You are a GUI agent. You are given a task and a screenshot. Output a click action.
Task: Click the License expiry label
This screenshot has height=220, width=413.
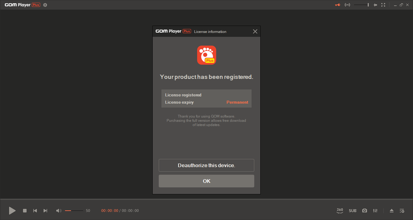pos(179,102)
